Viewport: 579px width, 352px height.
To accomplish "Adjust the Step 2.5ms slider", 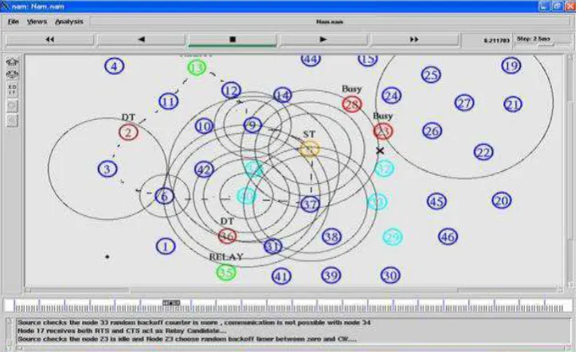I will (x=545, y=45).
